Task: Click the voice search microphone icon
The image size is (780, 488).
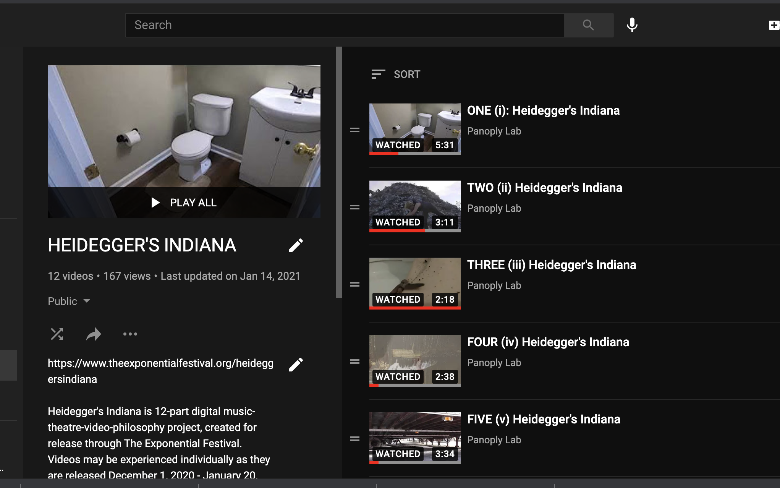Action: [x=632, y=25]
